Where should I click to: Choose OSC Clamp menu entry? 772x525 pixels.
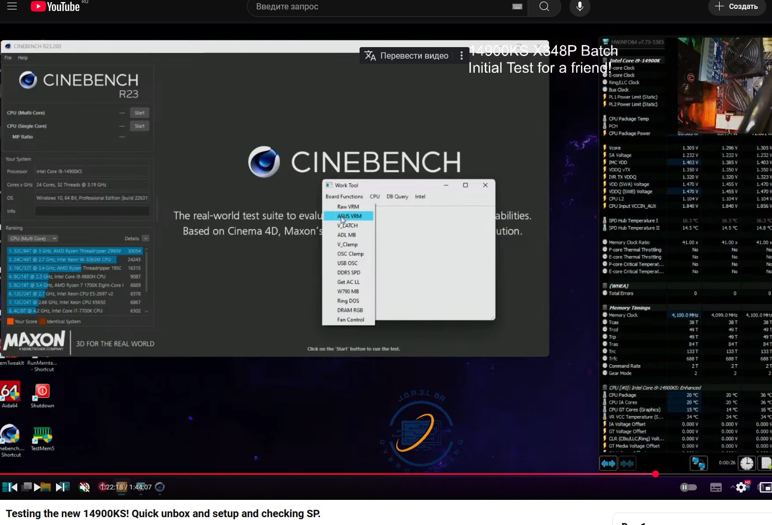(349, 254)
